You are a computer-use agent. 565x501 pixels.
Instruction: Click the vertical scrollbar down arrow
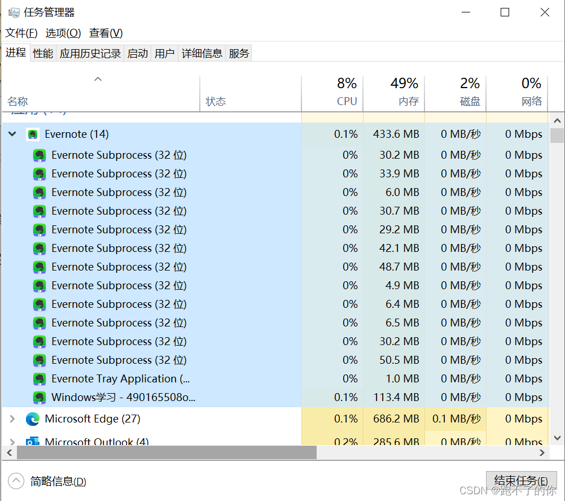pos(557,438)
